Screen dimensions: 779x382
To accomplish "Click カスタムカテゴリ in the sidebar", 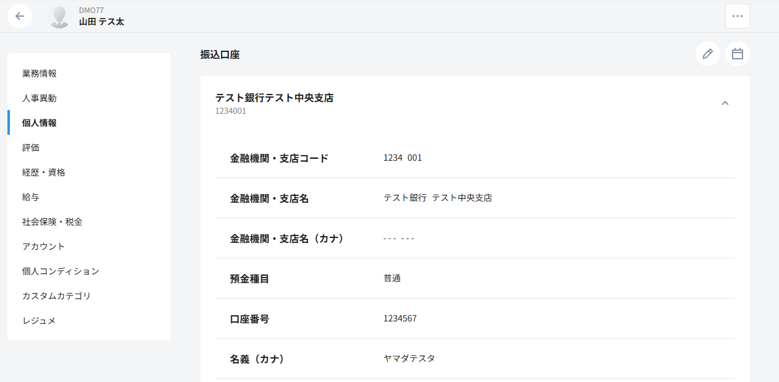I will (57, 296).
